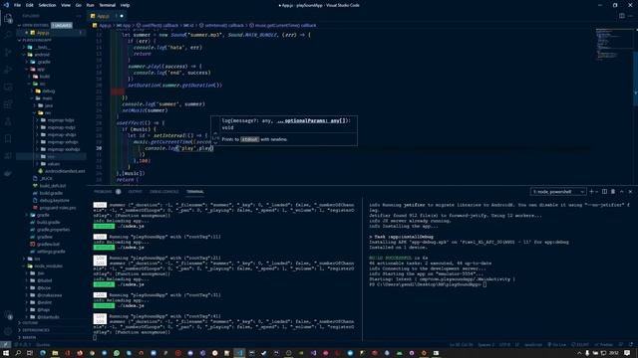The width and height of the screenshot is (638, 358).
Task: Click the Split Editor icon at top right
Action: 622,16
